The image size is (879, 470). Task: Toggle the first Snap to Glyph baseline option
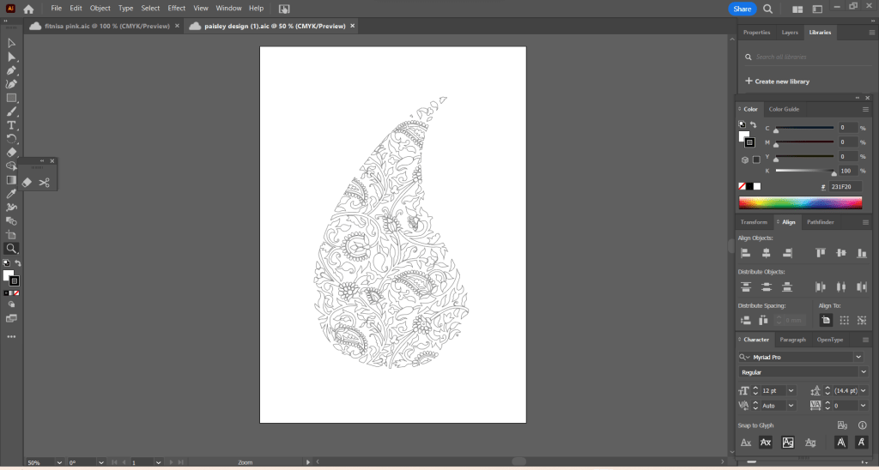click(x=746, y=443)
